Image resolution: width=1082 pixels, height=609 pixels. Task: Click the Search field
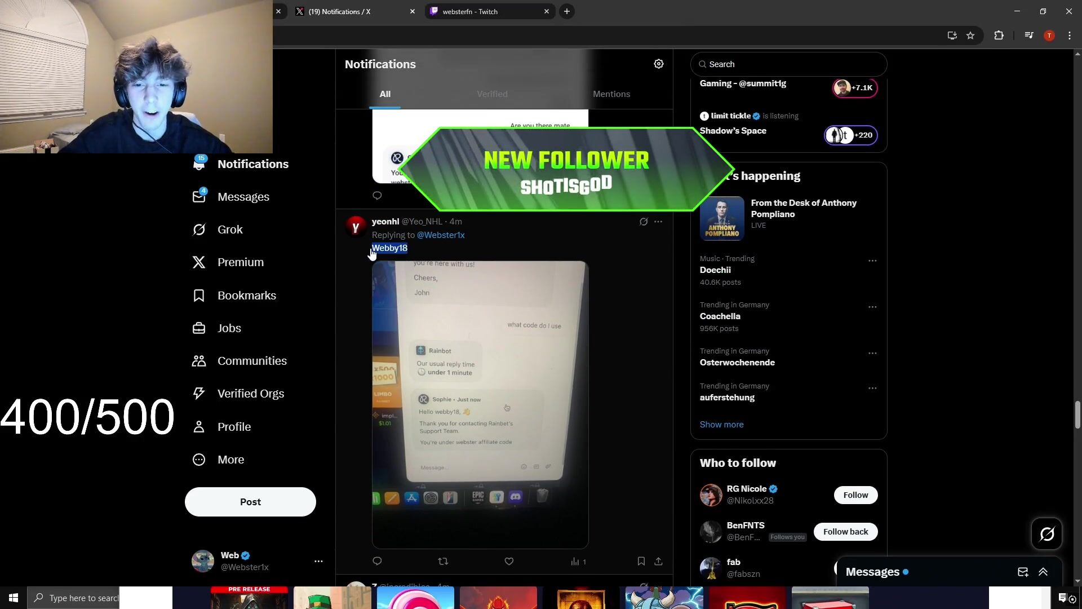point(788,64)
